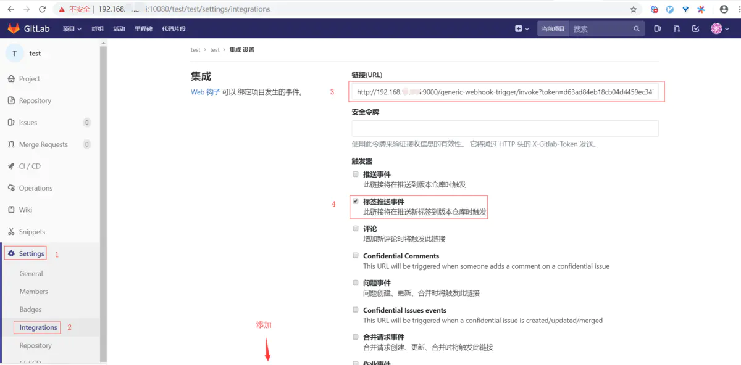
Task: Click the 链接(URL) input field
Action: point(505,92)
